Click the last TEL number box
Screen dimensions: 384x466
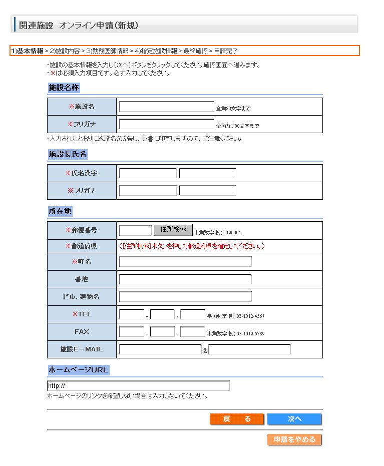[x=193, y=314]
